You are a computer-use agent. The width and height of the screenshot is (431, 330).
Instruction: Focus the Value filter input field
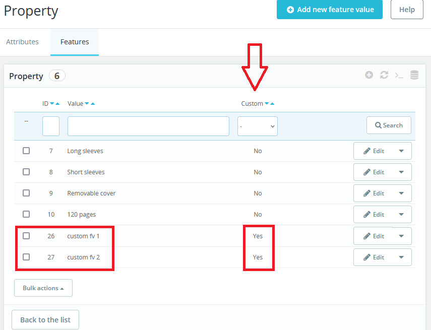click(x=148, y=126)
